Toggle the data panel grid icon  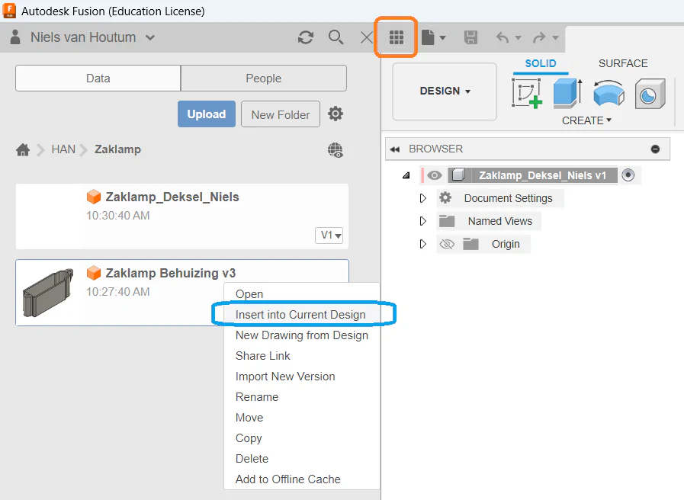click(396, 37)
